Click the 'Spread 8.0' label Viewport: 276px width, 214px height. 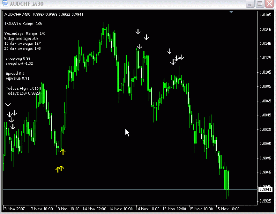click(x=15, y=74)
